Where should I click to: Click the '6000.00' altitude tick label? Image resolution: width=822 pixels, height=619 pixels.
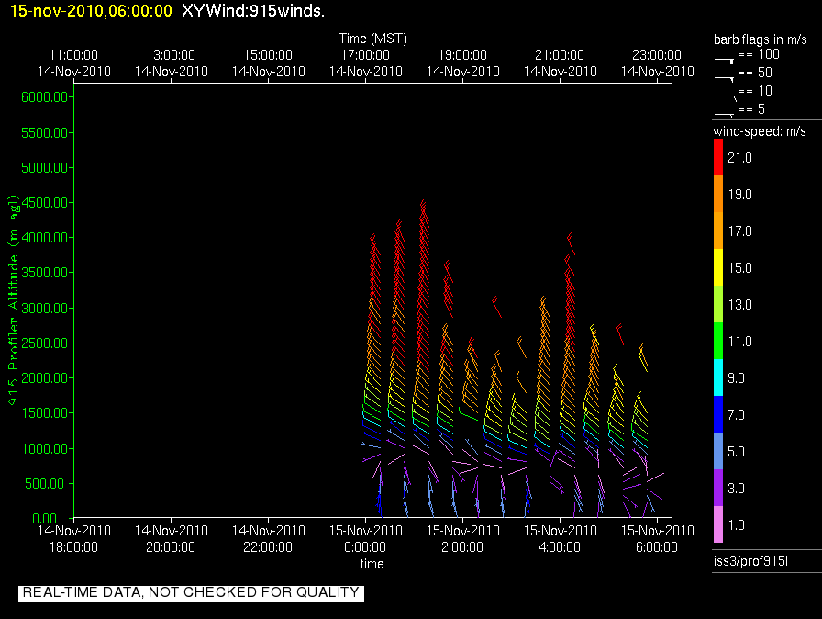tap(45, 97)
